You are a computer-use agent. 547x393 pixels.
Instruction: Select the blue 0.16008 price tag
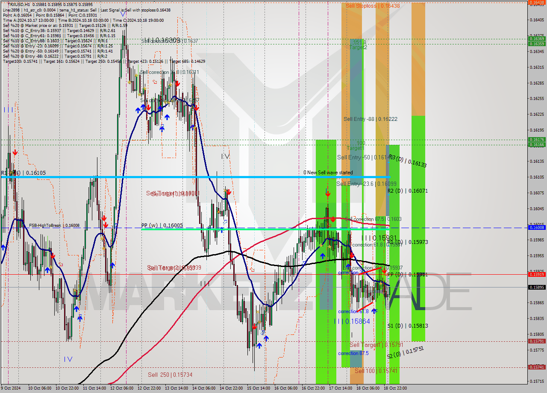pyautogui.click(x=537, y=228)
